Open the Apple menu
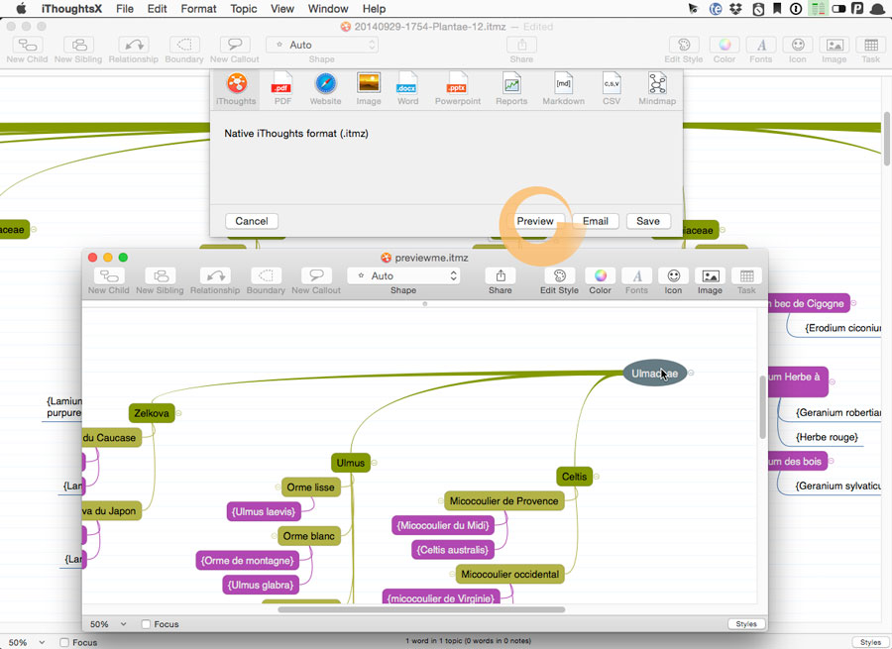The width and height of the screenshot is (892, 649). 21,9
